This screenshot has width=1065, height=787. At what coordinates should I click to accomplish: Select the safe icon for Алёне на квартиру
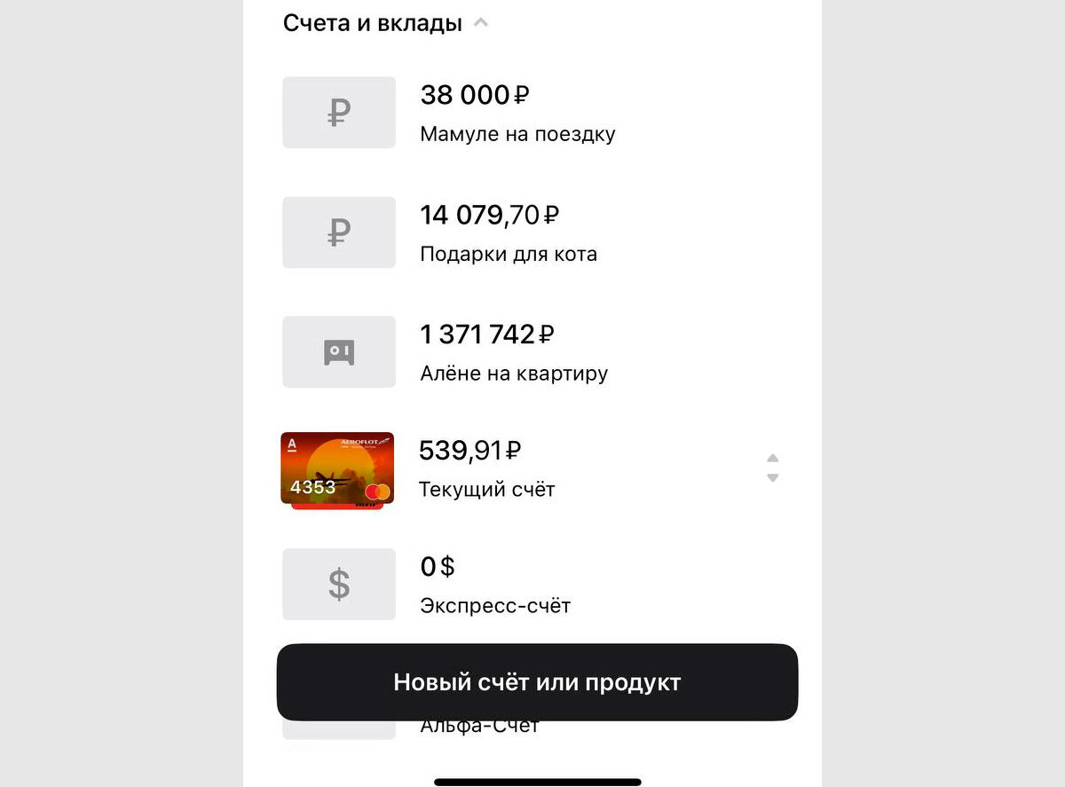(x=339, y=352)
